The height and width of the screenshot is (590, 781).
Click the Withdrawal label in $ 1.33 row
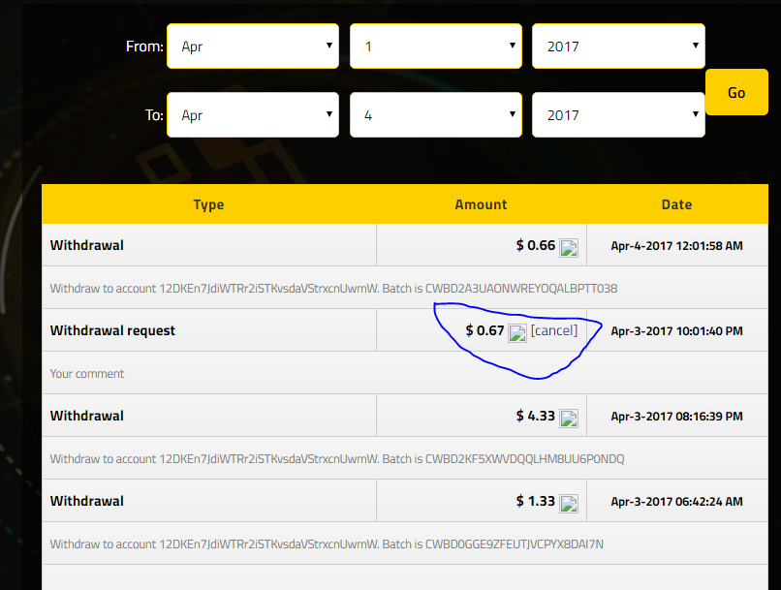click(86, 501)
